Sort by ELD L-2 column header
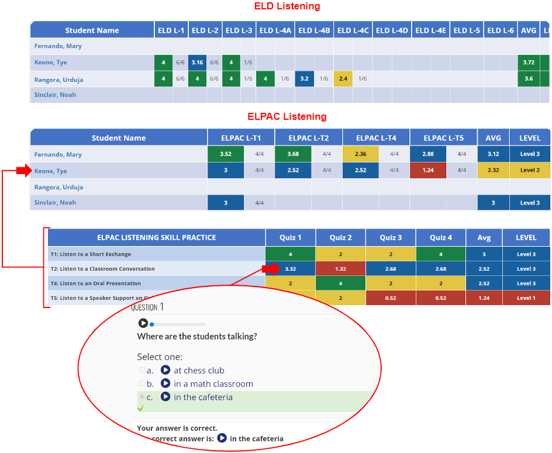Image resolution: width=552 pixels, height=453 pixels. coord(205,30)
